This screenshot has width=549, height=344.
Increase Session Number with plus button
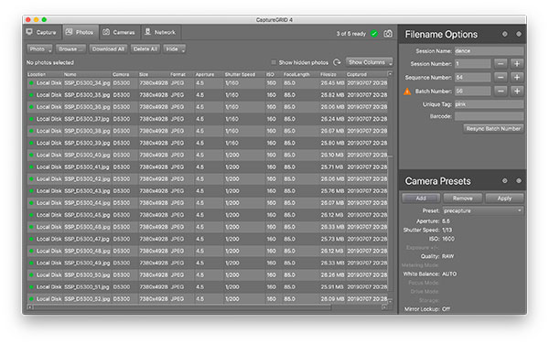coord(517,64)
